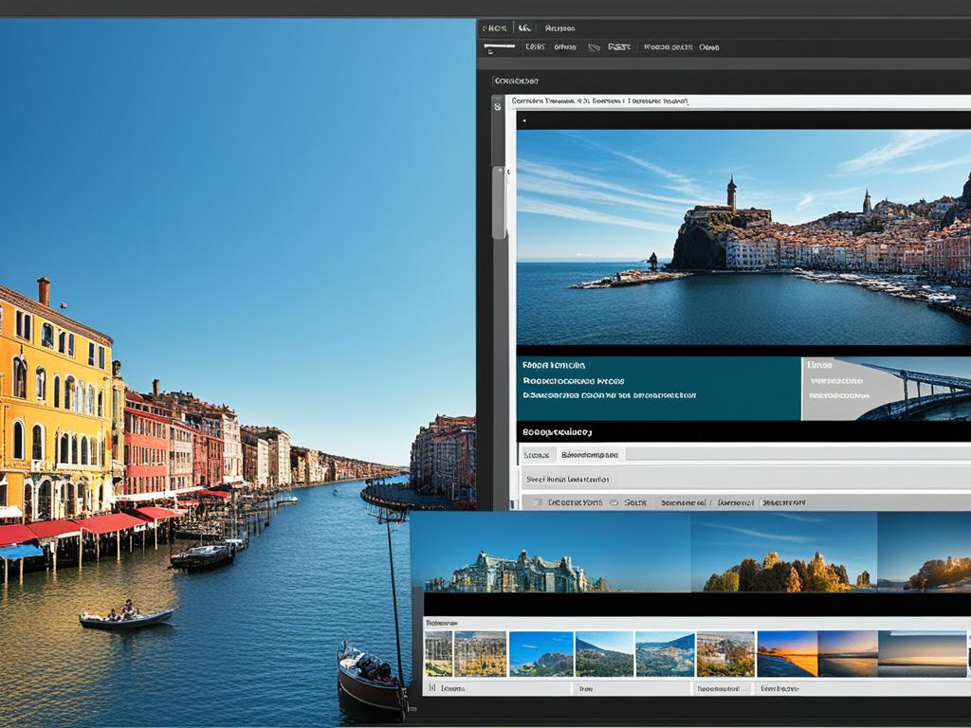The height and width of the screenshot is (728, 971).
Task: Click the white slider bar in top toolbar
Action: click(499, 45)
